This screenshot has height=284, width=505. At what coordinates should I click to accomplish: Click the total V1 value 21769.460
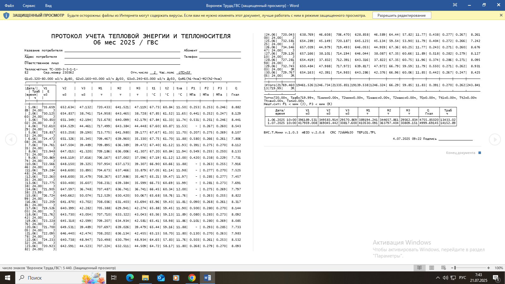(x=286, y=85)
